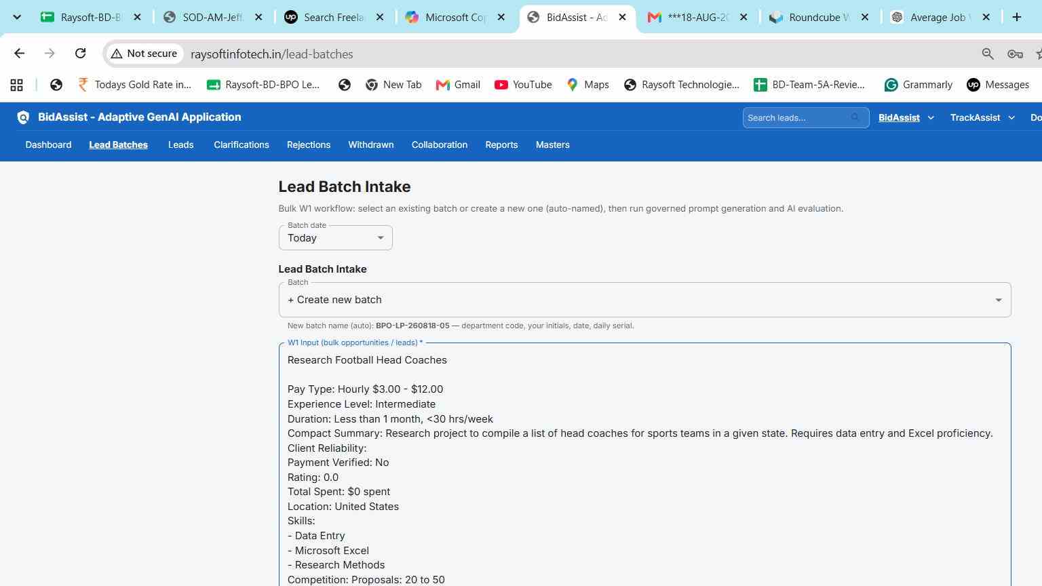This screenshot has height=586, width=1042.
Task: Click the zoom magnifier icon in address bar
Action: tap(988, 54)
